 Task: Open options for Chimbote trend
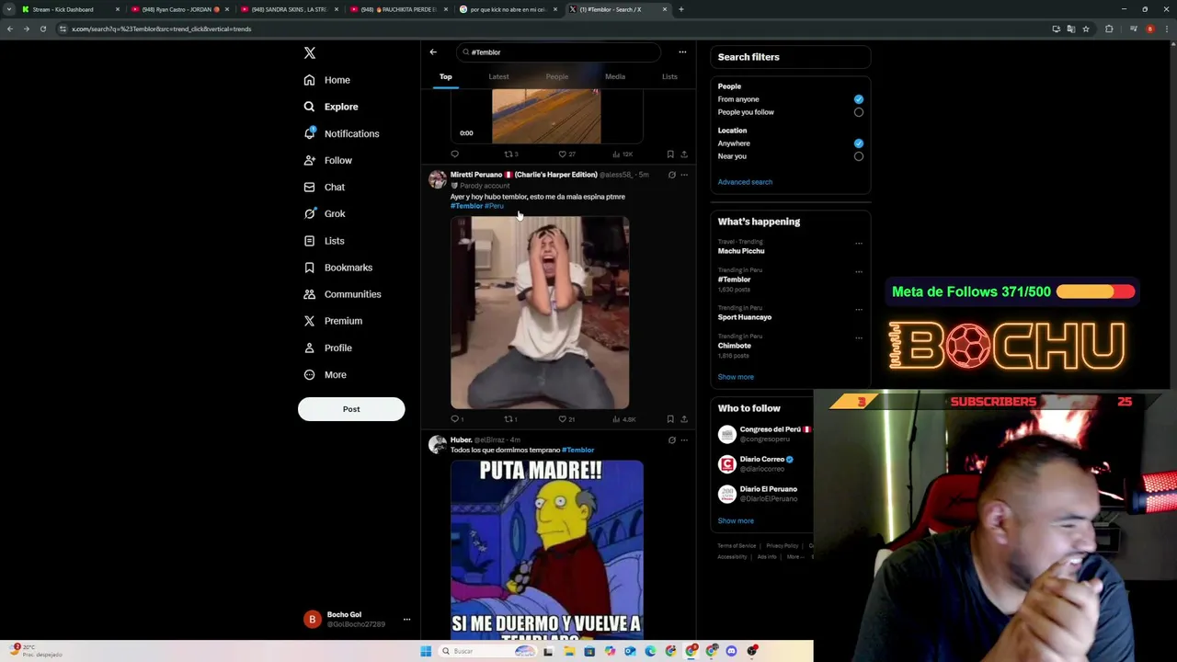pyautogui.click(x=859, y=338)
